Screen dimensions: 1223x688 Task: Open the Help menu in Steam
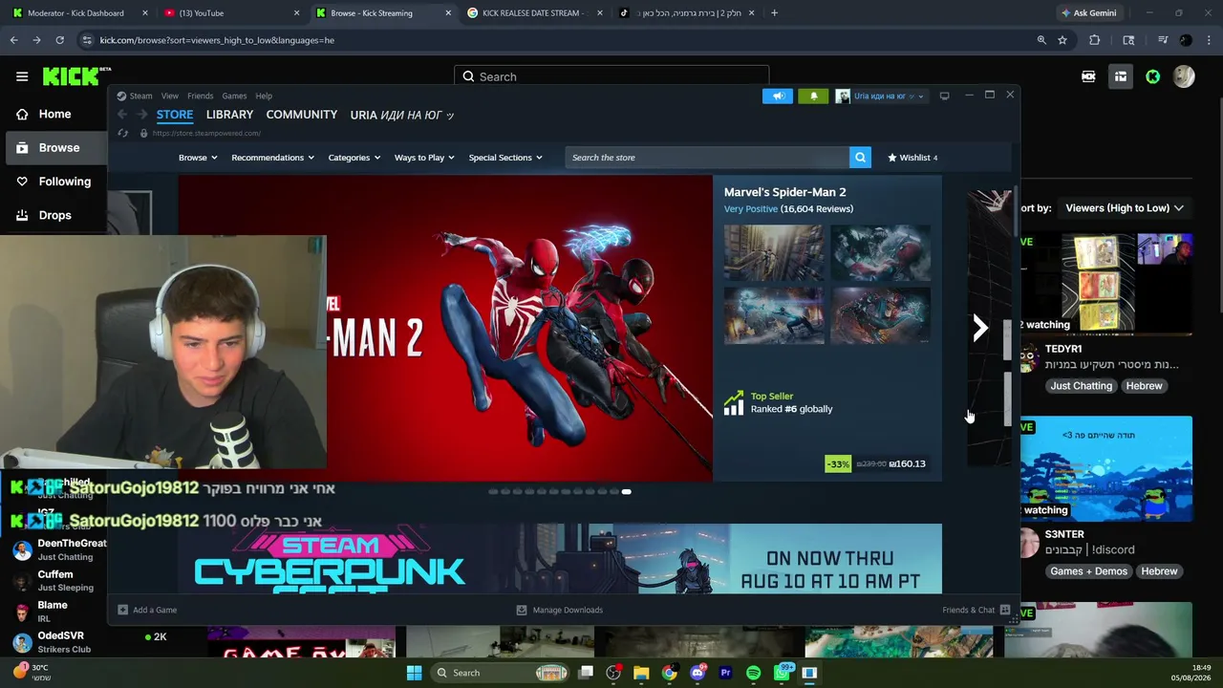pyautogui.click(x=264, y=96)
